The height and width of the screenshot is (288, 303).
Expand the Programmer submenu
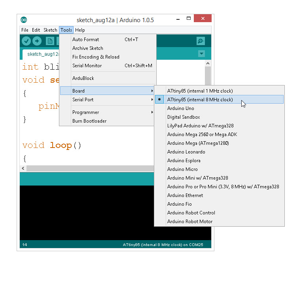107,112
